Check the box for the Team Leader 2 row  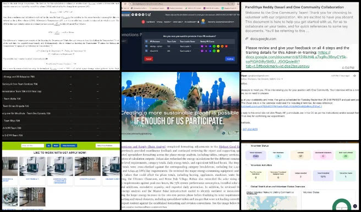pos(146,51)
